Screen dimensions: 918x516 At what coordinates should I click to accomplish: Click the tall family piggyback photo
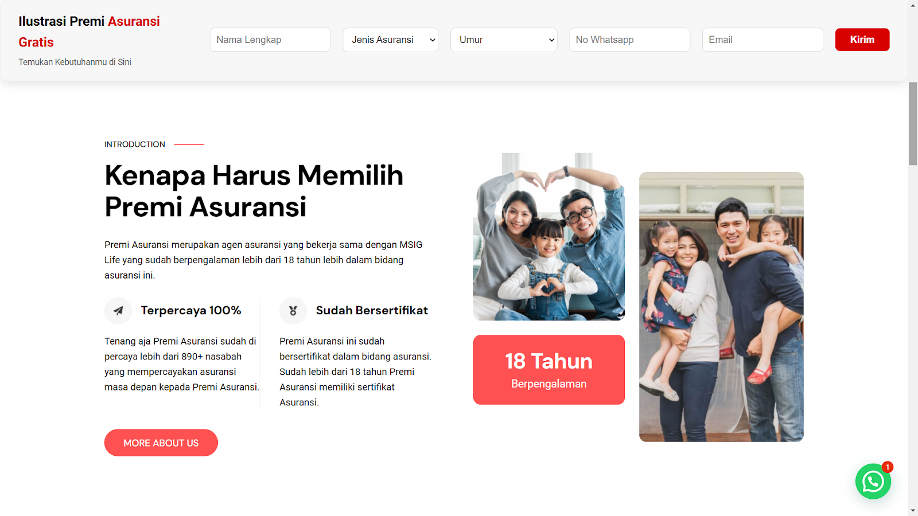point(721,307)
